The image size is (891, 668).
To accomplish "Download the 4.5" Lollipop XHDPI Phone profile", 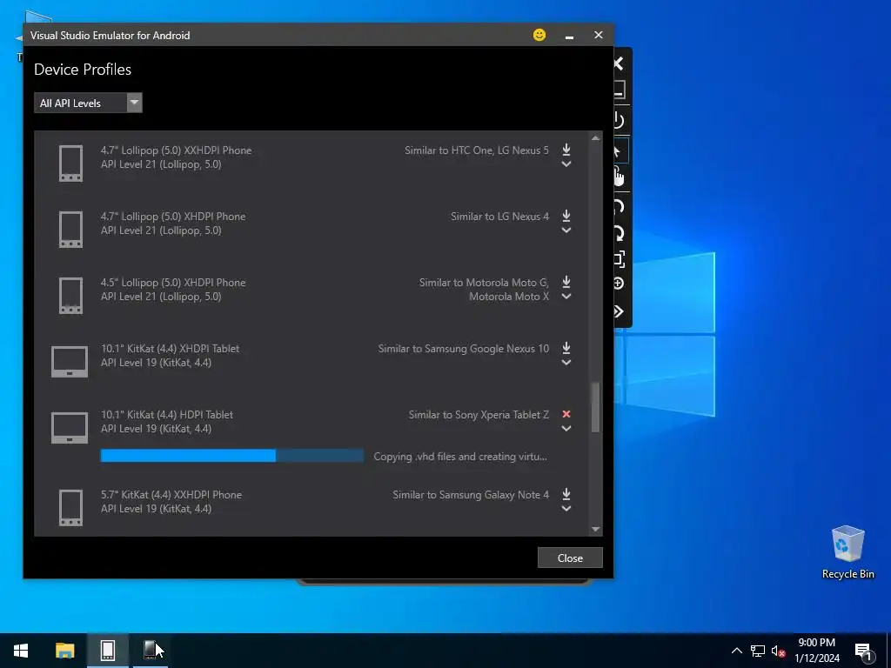I will [x=566, y=282].
